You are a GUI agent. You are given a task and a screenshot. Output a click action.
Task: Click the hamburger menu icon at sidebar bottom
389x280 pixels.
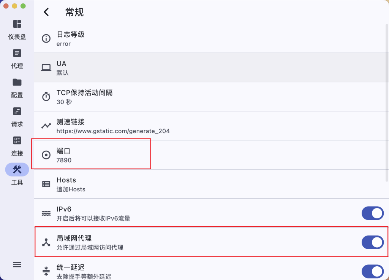[x=17, y=264]
